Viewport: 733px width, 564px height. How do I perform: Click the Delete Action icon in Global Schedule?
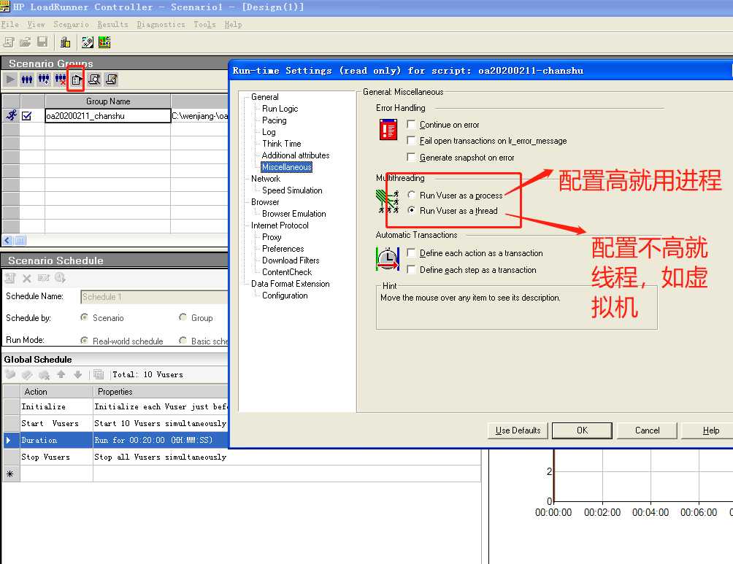44,374
